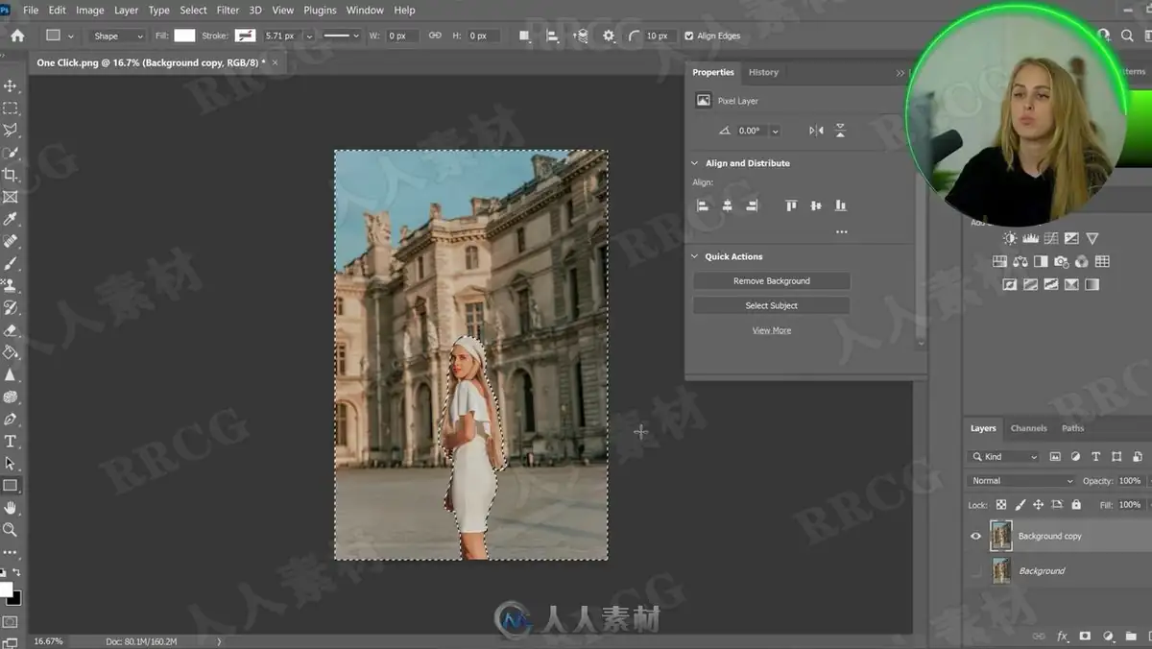Hide the Background copy layer

tap(976, 536)
